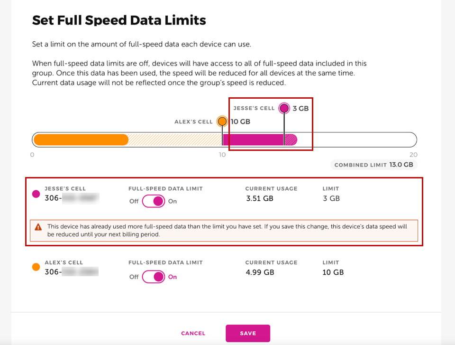Click the COMBINED LIMIT 13.0 GB badge
Screen dimensions: 455x345
click(373, 165)
